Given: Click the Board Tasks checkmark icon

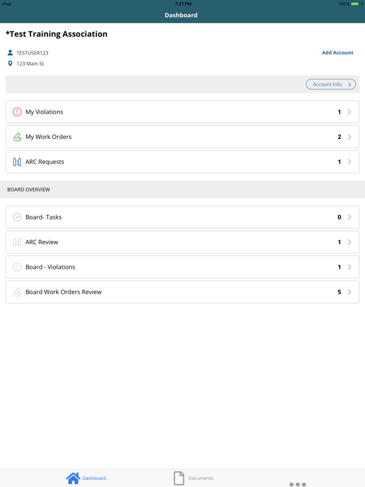Looking at the screenshot, I should point(17,217).
